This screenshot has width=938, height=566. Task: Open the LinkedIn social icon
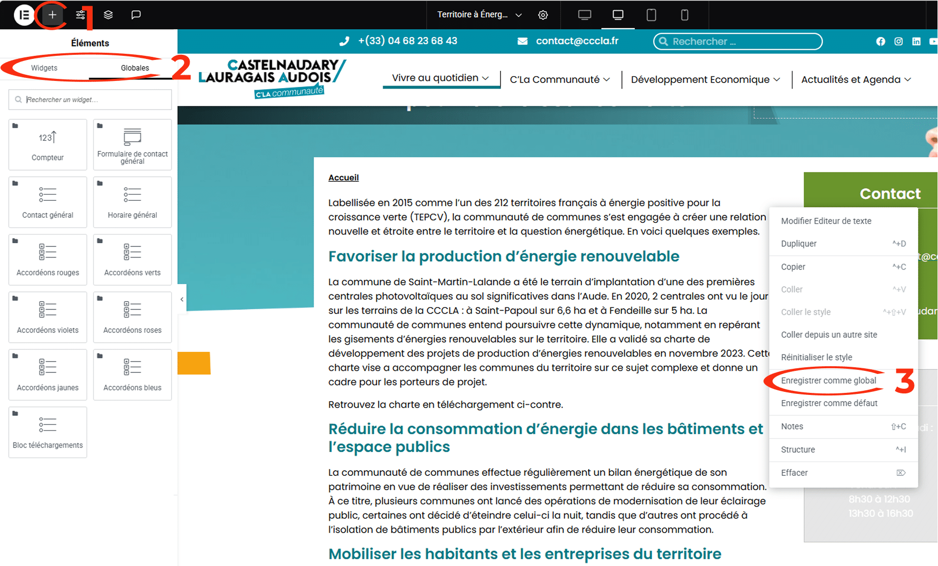coord(916,41)
